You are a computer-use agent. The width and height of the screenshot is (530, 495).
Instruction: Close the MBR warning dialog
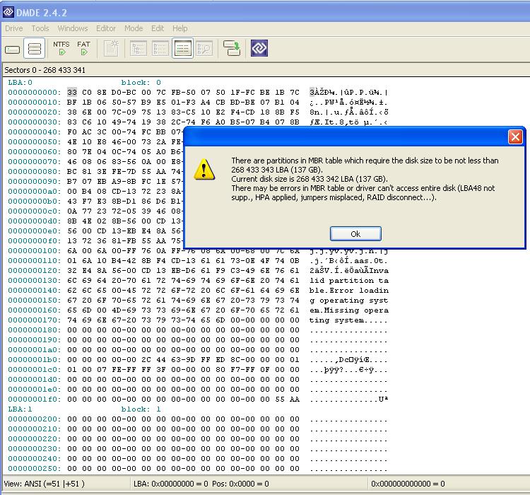(x=515, y=137)
